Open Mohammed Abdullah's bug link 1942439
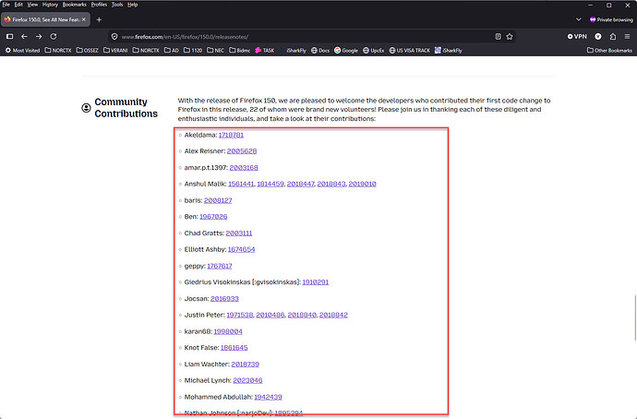This screenshot has width=637, height=419. tap(268, 397)
